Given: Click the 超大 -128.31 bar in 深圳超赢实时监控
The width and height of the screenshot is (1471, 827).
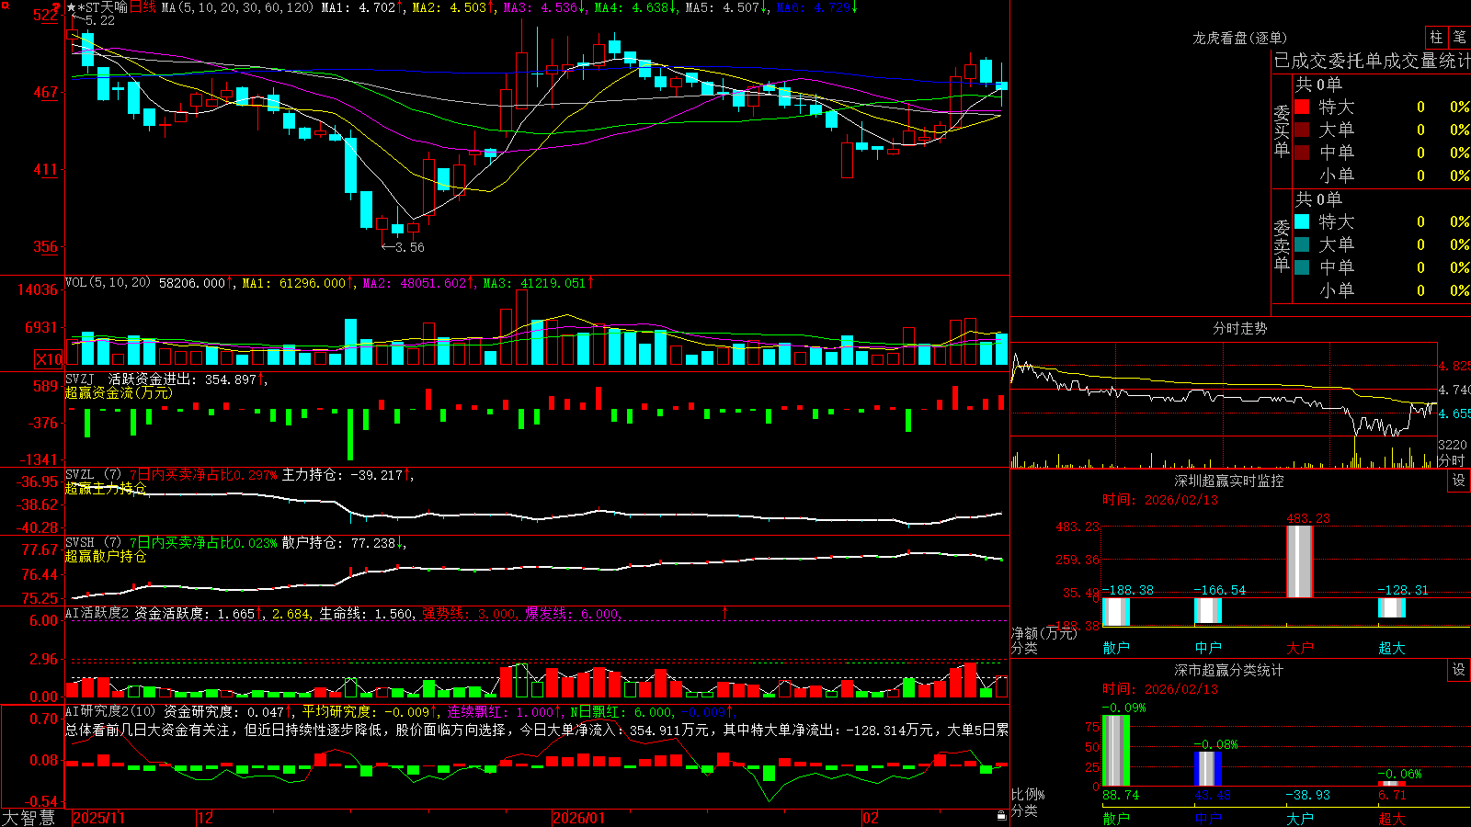Looking at the screenshot, I should 1392,607.
